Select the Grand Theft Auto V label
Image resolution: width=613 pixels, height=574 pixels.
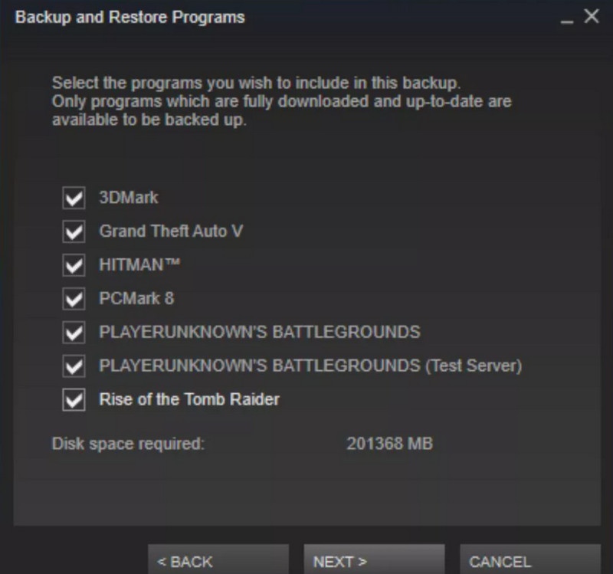point(171,231)
